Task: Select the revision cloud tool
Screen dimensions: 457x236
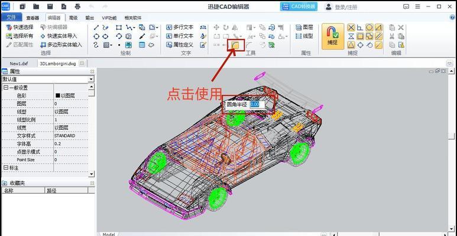Action: point(151,45)
